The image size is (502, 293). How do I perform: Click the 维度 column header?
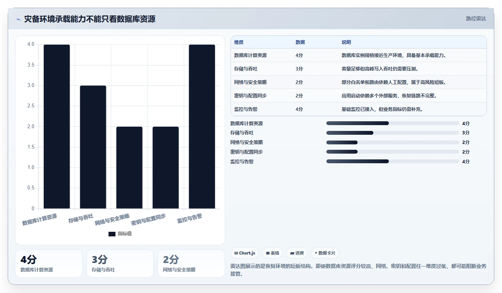coord(239,42)
